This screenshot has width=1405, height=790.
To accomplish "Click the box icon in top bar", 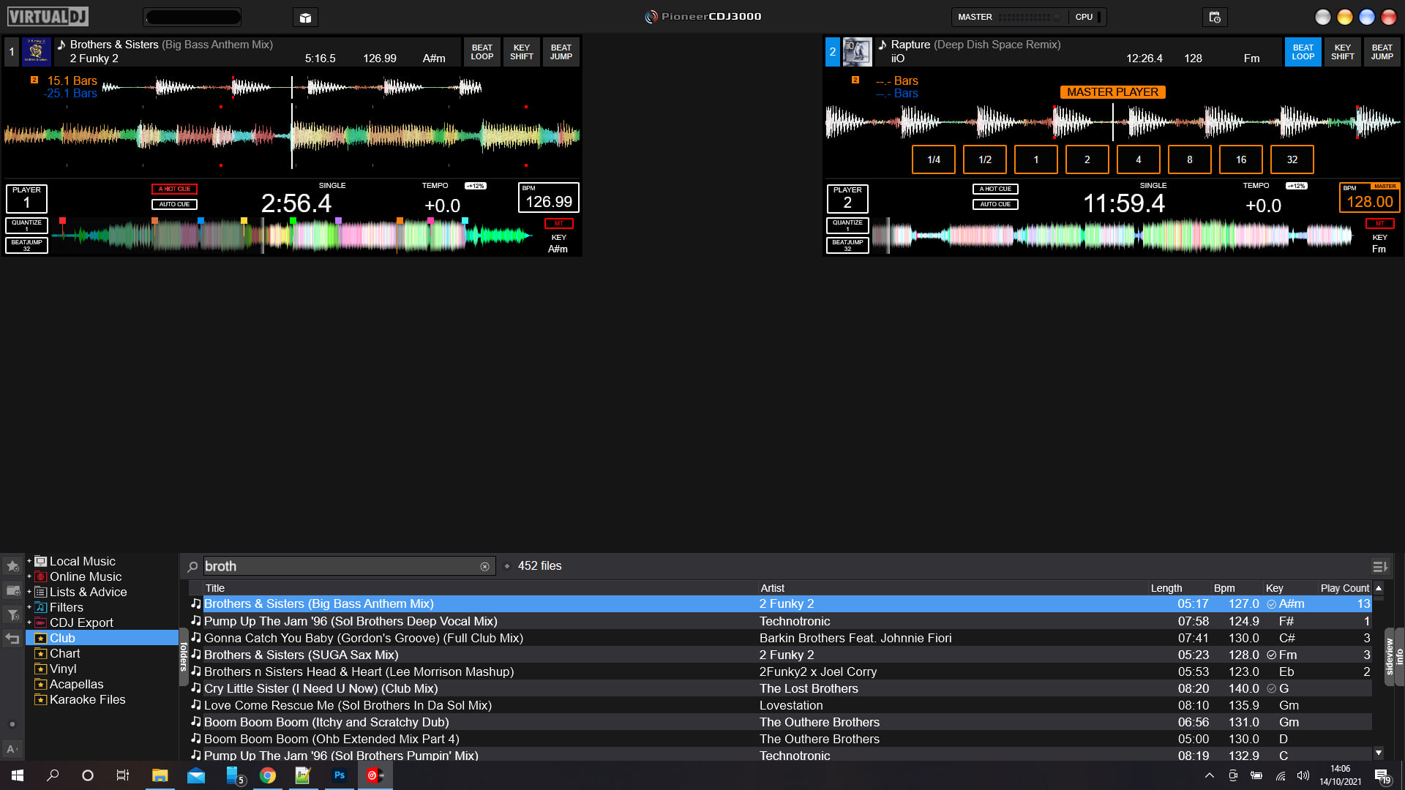I will pos(305,18).
